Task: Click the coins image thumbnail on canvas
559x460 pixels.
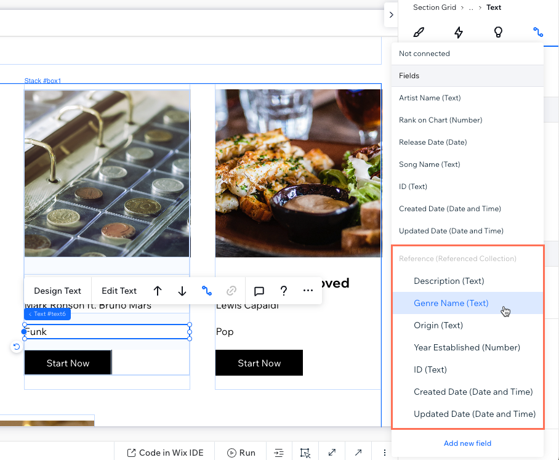Action: click(107, 173)
